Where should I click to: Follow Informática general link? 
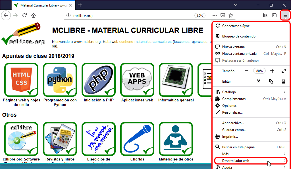(176, 100)
